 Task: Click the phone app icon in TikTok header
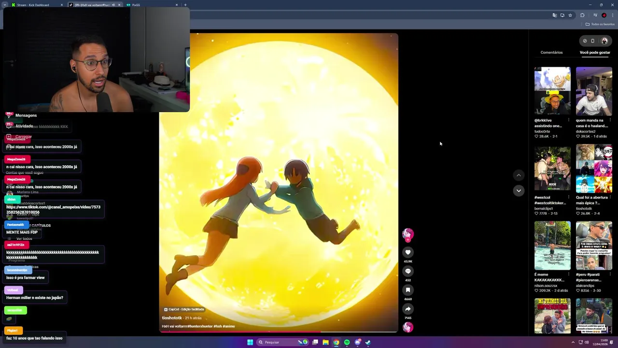pos(593,41)
